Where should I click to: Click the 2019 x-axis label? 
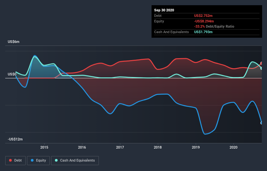(196, 147)
